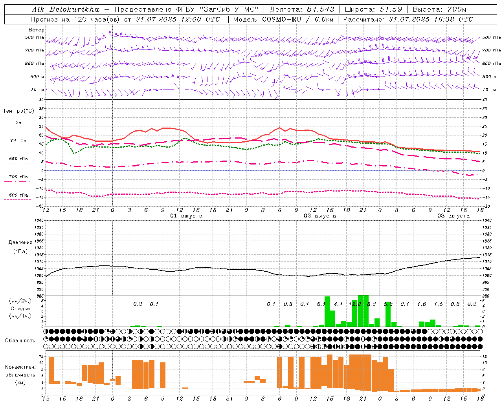
Task: Click the '8.3' precipitation amount value
Action: click(372, 304)
